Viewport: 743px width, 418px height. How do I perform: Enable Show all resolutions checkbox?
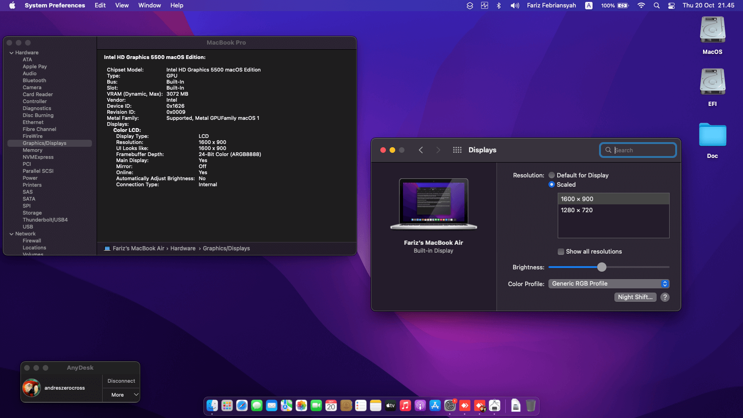561,252
